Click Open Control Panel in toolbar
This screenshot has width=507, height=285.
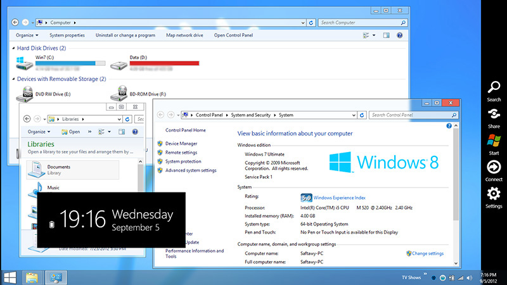click(233, 35)
